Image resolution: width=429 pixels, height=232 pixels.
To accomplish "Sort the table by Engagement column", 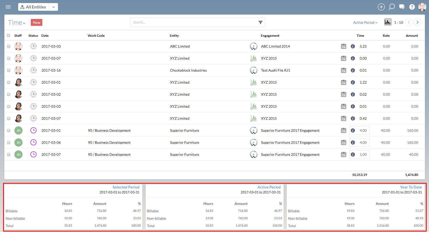I will 270,36.
